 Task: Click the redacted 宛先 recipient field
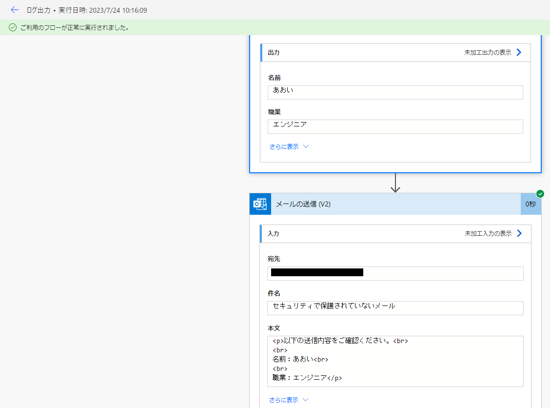pyautogui.click(x=395, y=273)
